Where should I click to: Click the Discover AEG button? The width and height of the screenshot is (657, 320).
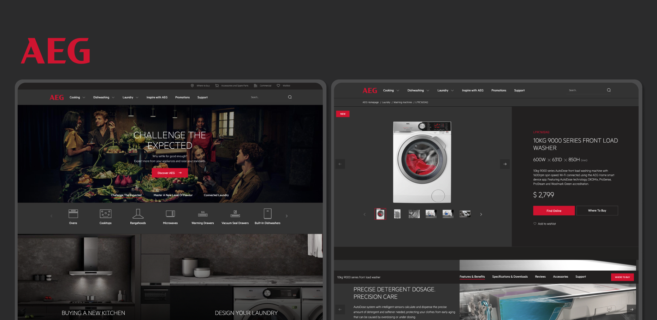pos(170,173)
